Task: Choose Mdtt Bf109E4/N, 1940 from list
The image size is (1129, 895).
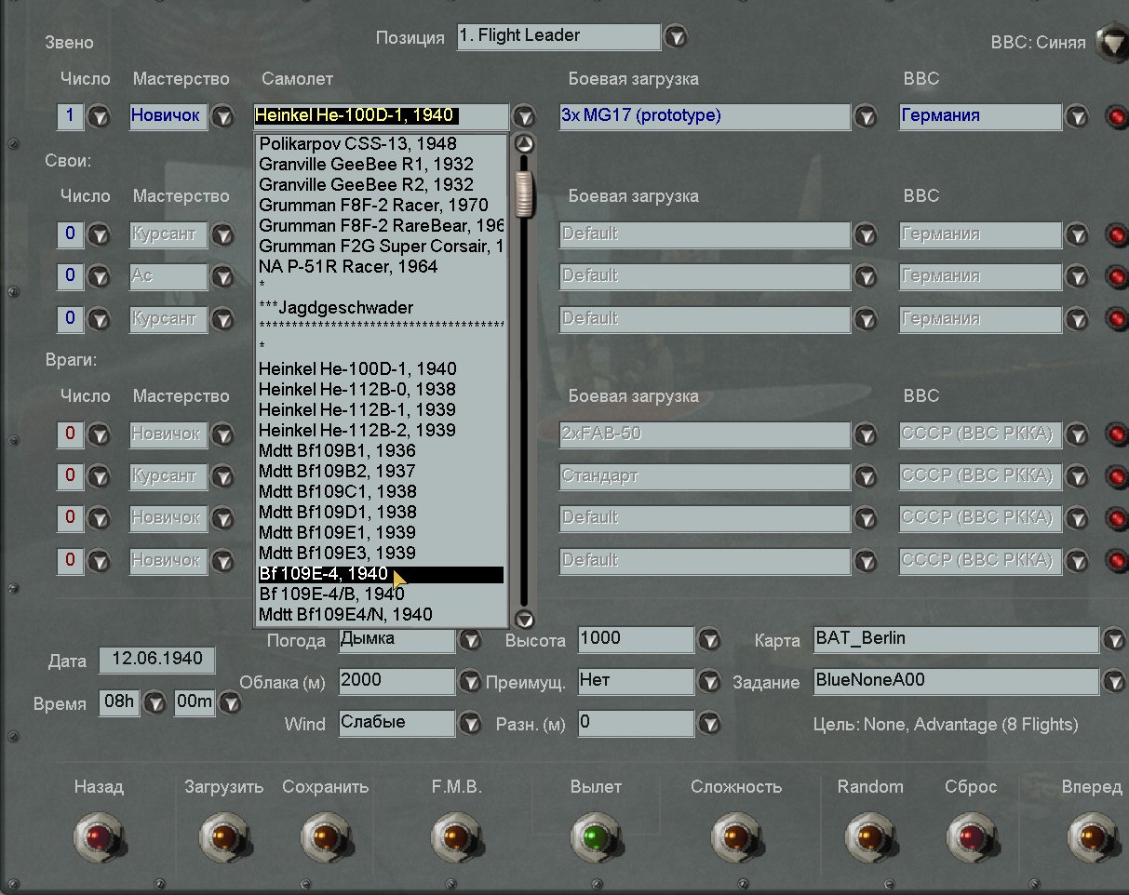Action: point(381,614)
